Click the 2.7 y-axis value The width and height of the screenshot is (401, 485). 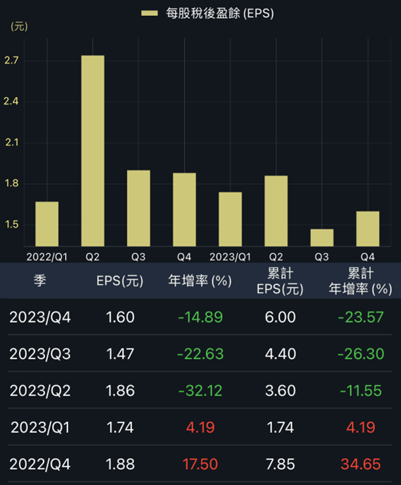[x=12, y=60]
